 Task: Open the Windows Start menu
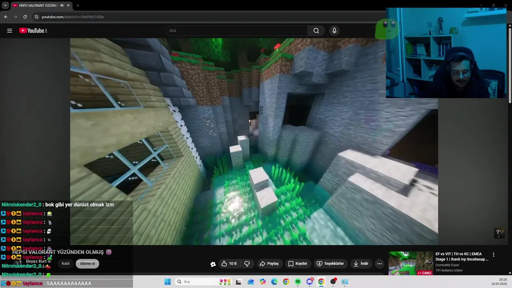[168, 282]
